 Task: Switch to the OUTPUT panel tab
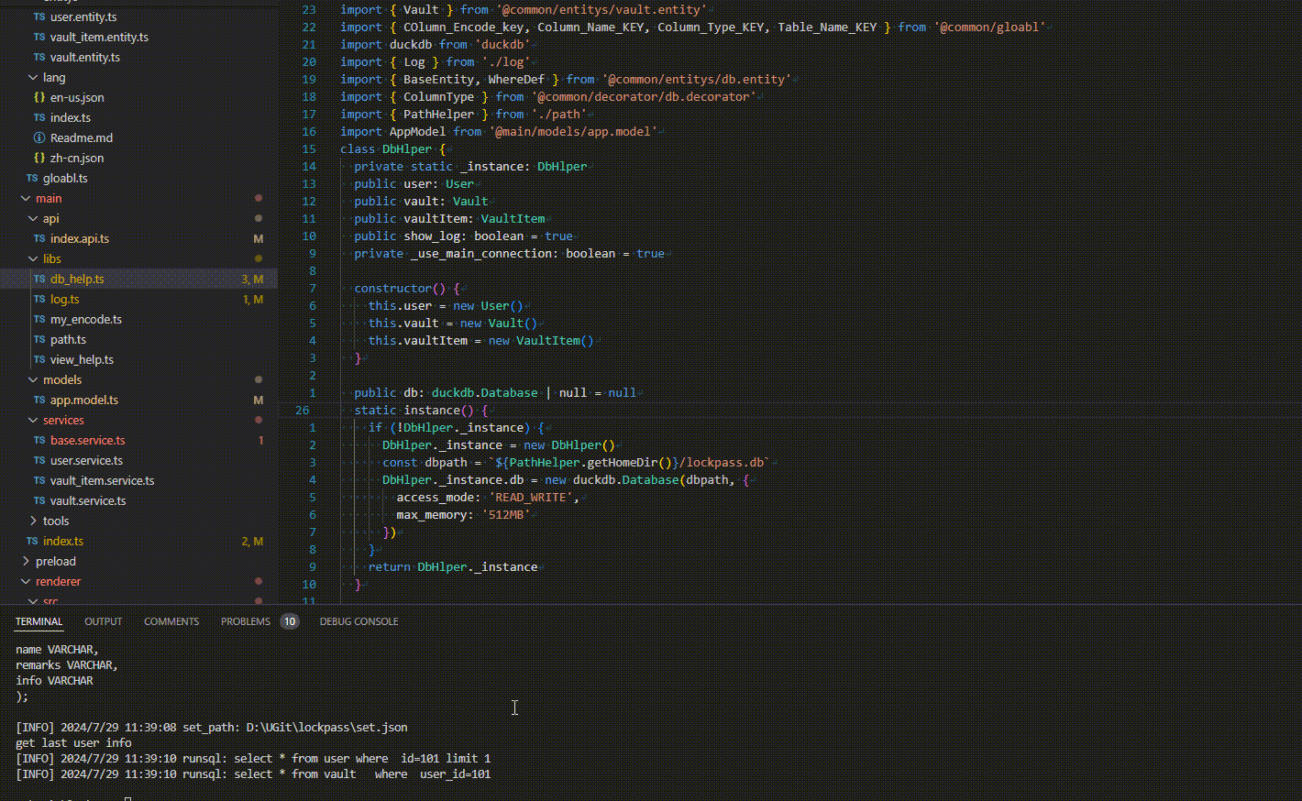103,621
